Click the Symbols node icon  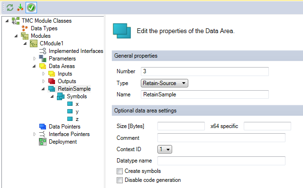[61, 96]
